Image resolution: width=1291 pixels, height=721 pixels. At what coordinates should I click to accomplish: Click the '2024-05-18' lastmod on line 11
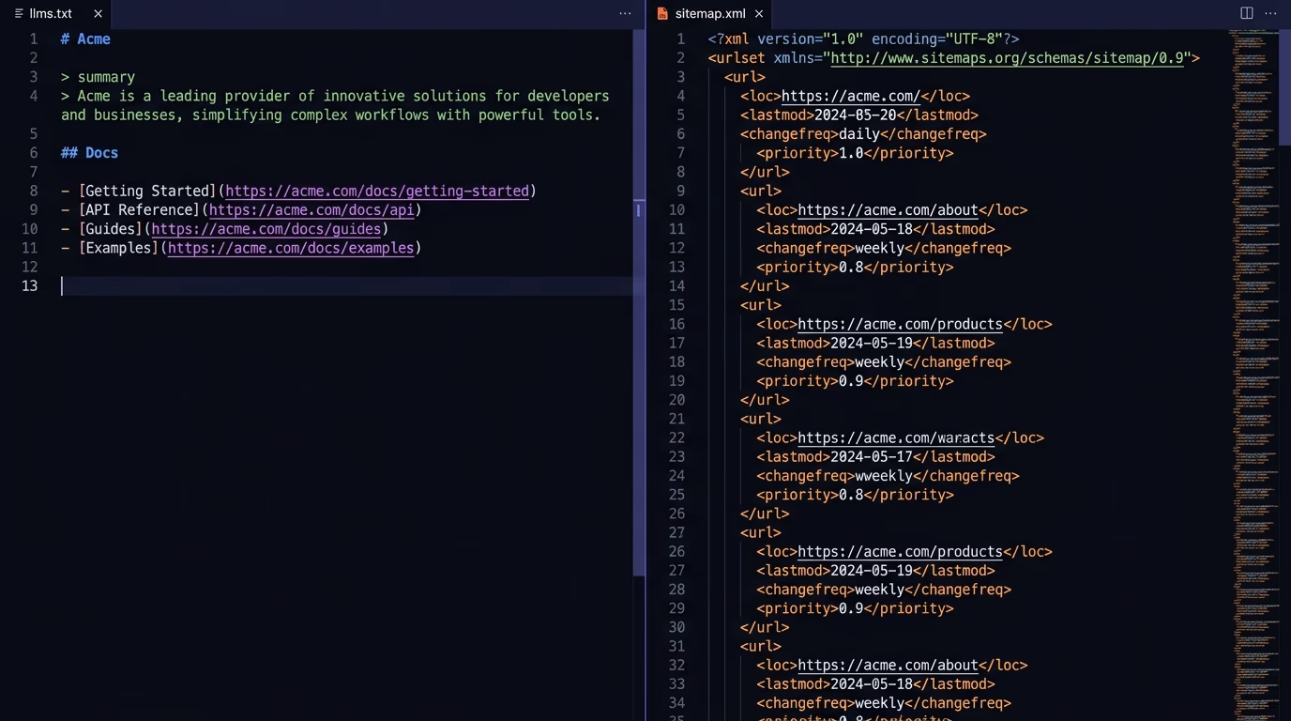(x=872, y=229)
